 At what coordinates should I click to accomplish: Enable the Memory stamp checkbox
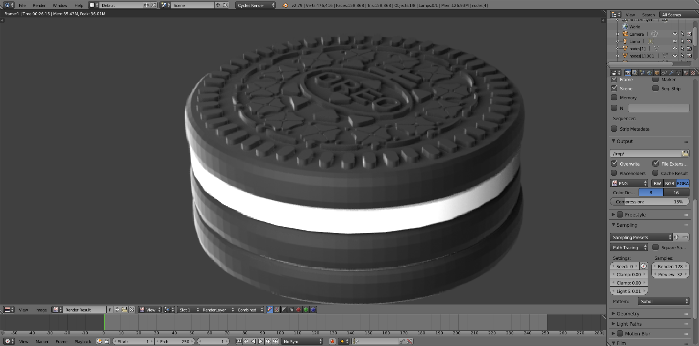coord(614,98)
